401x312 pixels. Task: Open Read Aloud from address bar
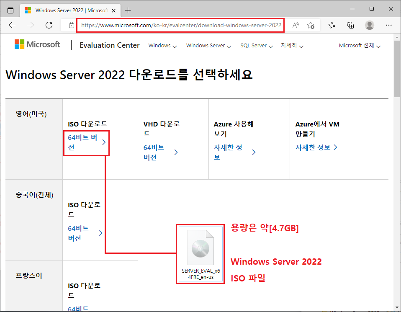point(296,25)
